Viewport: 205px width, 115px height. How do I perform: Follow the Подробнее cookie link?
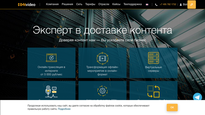point(64,109)
